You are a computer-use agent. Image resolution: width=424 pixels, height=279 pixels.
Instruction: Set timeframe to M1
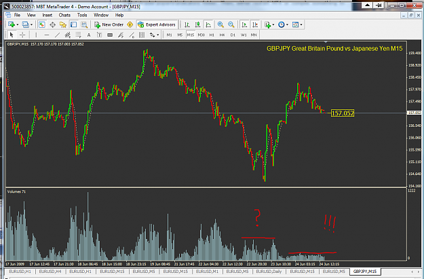170,35
